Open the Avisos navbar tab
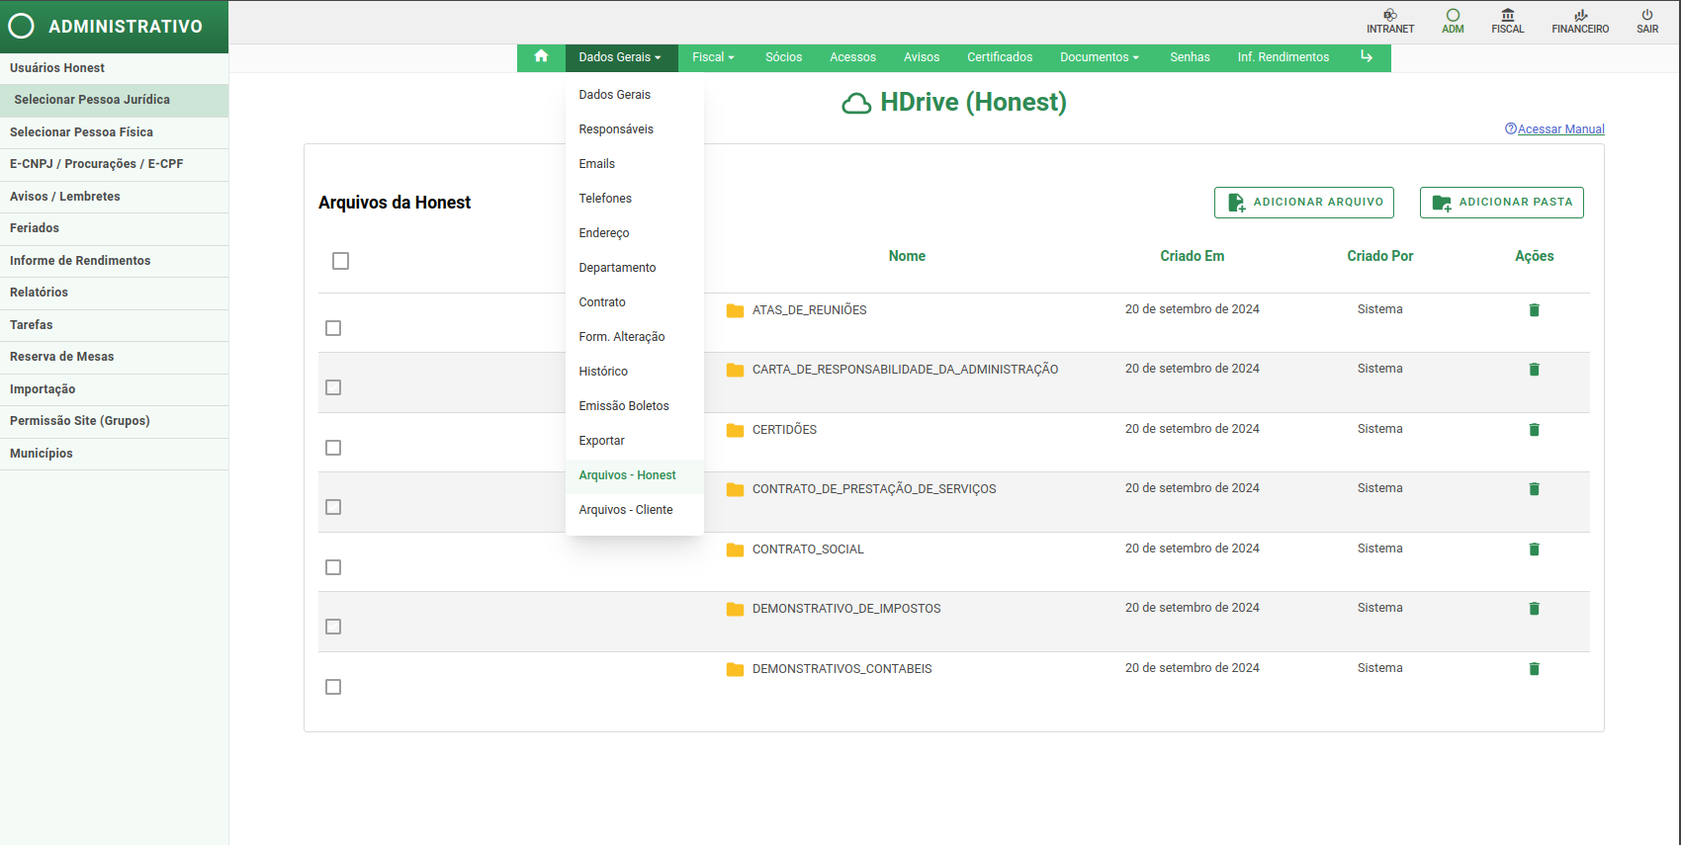This screenshot has height=845, width=1681. tap(922, 57)
